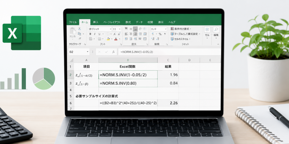The width and height of the screenshot is (289, 144).
Task: Click the formula bar Cancel X button
Action: tap(99, 52)
